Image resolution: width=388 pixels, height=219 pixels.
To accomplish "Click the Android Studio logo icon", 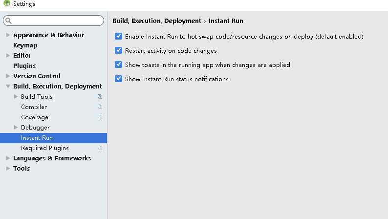I will tap(6, 4).
